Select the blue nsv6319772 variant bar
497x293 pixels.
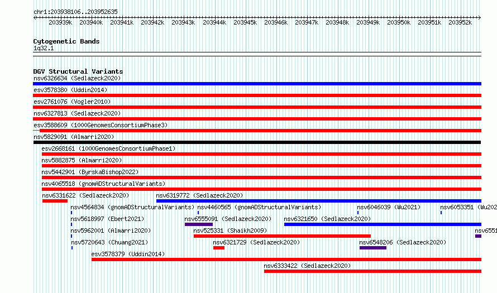click(x=319, y=201)
